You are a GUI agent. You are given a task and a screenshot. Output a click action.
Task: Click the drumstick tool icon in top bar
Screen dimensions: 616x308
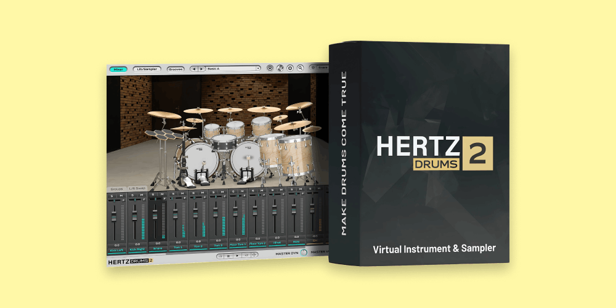pyautogui.click(x=280, y=68)
